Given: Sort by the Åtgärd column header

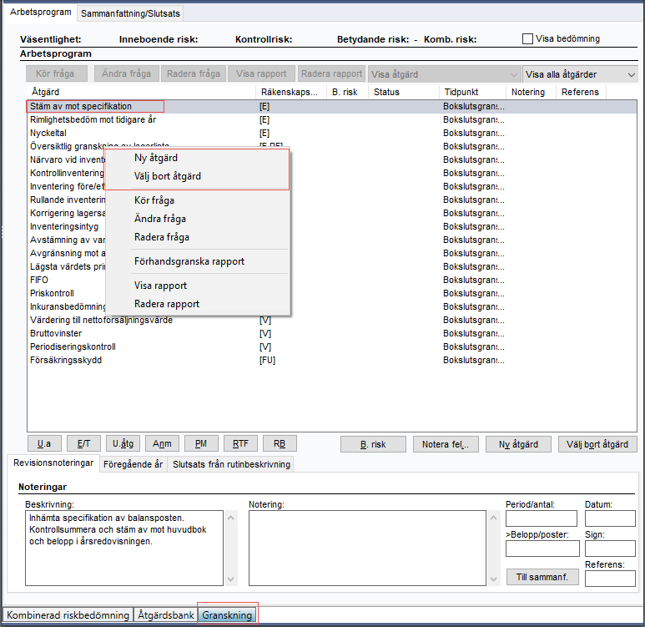Looking at the screenshot, I should tap(142, 92).
